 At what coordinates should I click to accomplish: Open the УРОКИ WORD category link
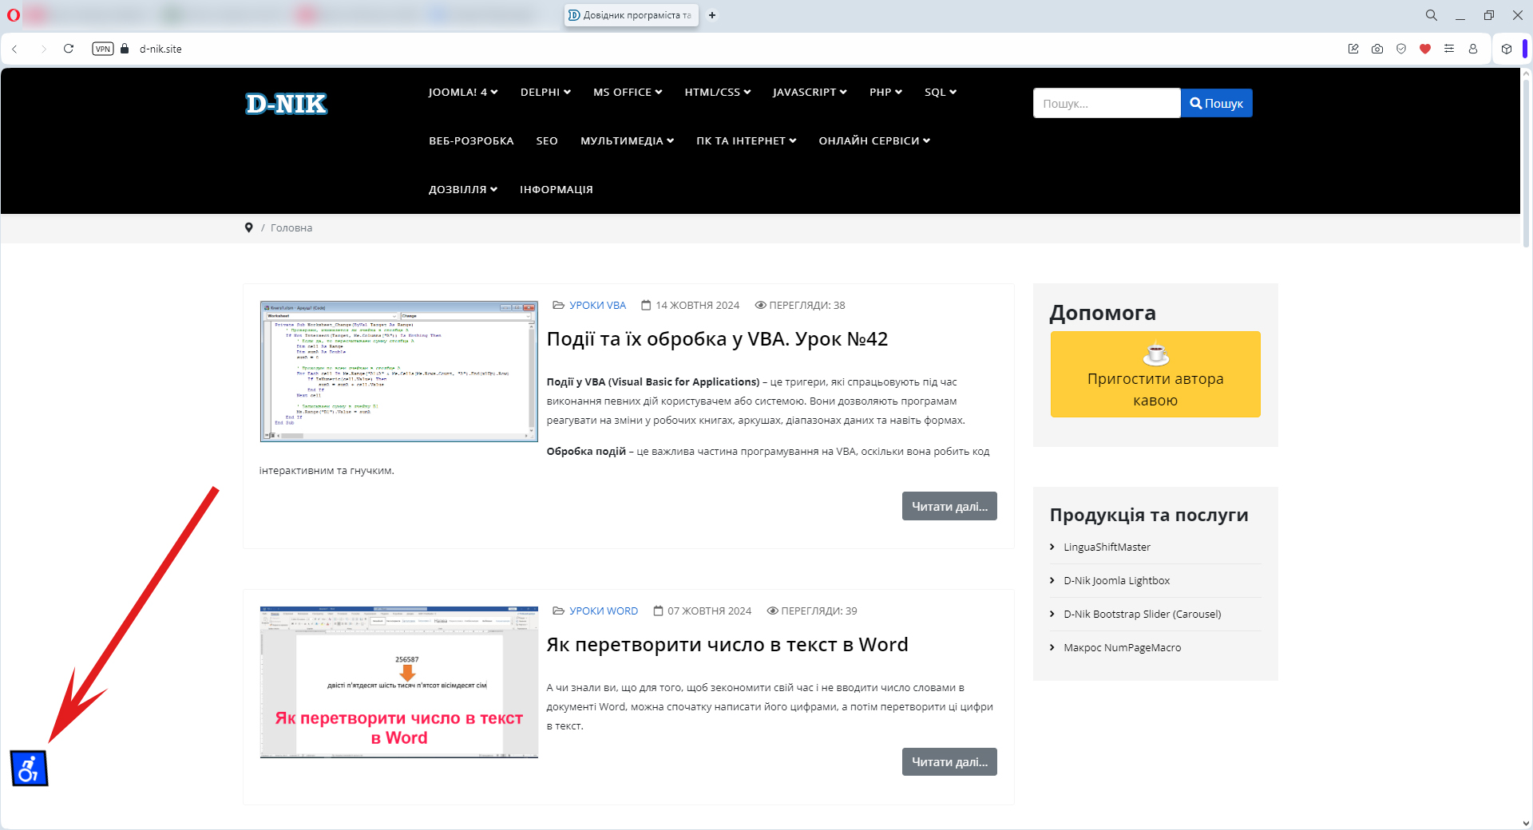point(604,611)
